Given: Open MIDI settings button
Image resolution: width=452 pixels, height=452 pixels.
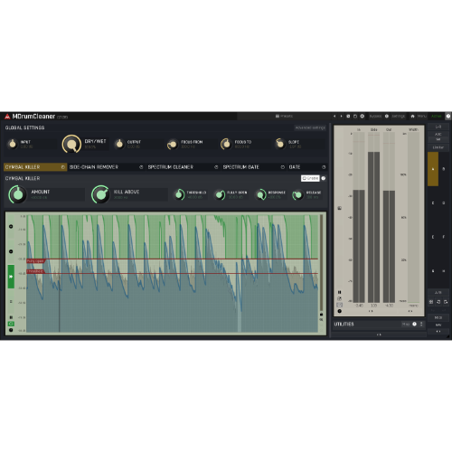Looking at the screenshot, I should pyautogui.click(x=438, y=317).
